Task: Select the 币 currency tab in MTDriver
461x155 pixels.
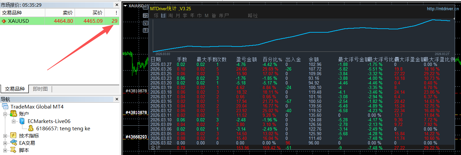Action: 199,15
